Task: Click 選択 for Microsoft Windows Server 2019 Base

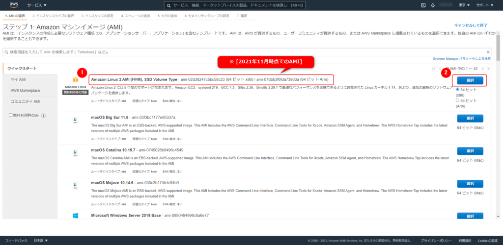Action: coord(470,216)
